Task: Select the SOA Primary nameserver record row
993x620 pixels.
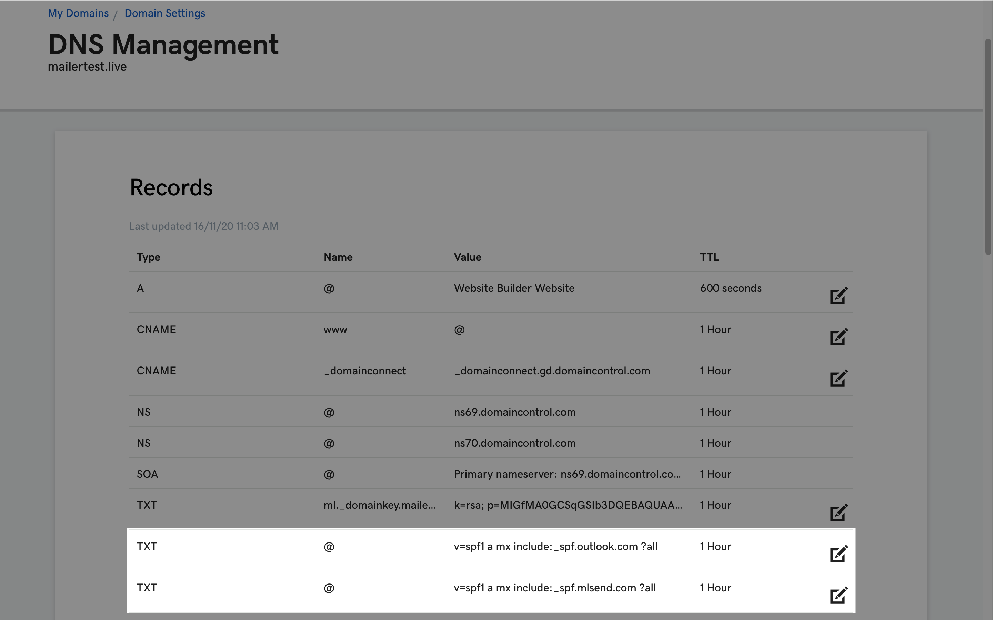Action: [567, 474]
